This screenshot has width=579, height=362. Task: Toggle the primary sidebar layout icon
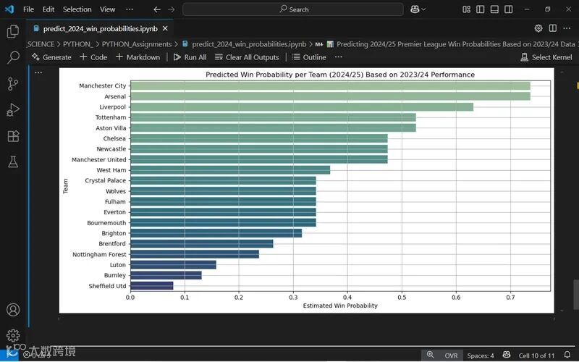pos(480,9)
